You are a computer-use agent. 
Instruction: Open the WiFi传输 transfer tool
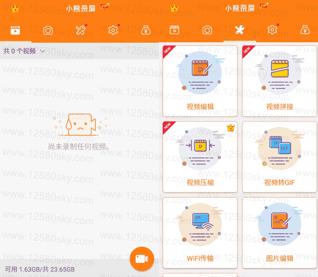click(x=200, y=233)
